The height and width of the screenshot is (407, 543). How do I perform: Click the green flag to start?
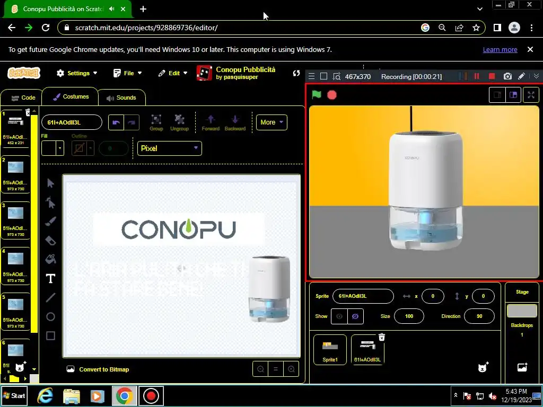point(317,95)
